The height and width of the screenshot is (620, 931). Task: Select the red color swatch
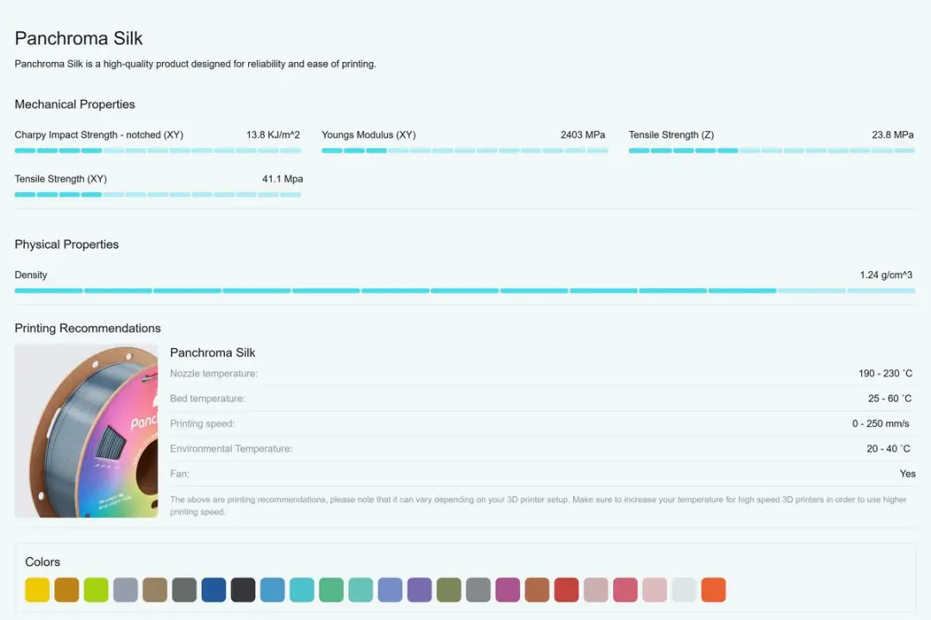(x=566, y=590)
